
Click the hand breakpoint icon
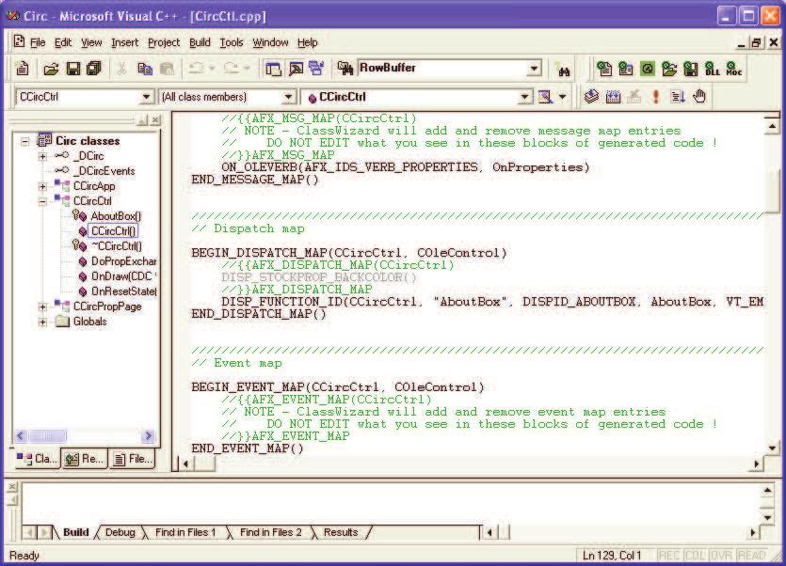699,96
